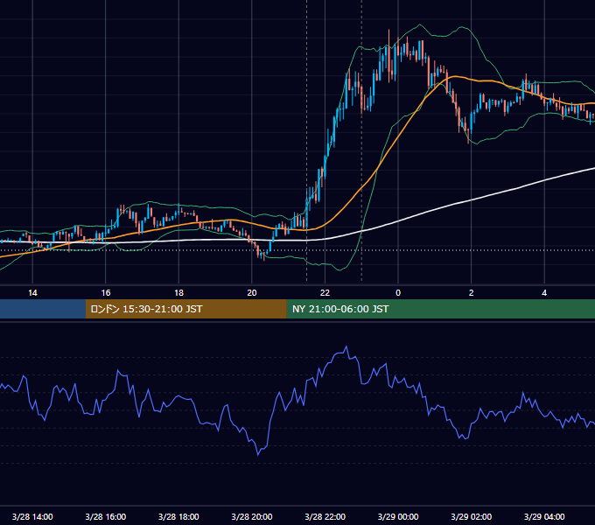
Task: Click the 3/28 20:00 date label
Action: (x=252, y=516)
